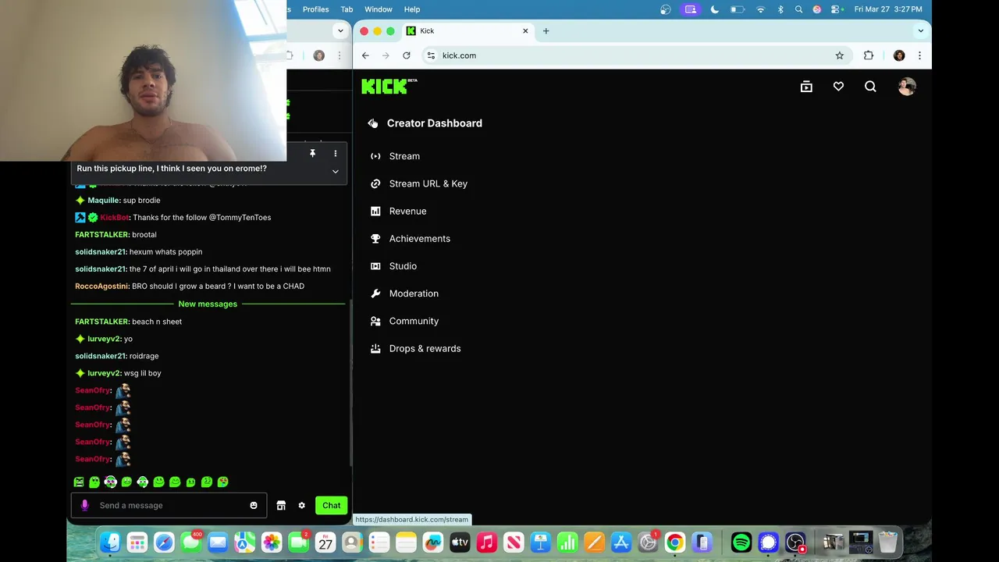The height and width of the screenshot is (562, 999).
Task: Open Stream URL & Key page
Action: pos(428,183)
